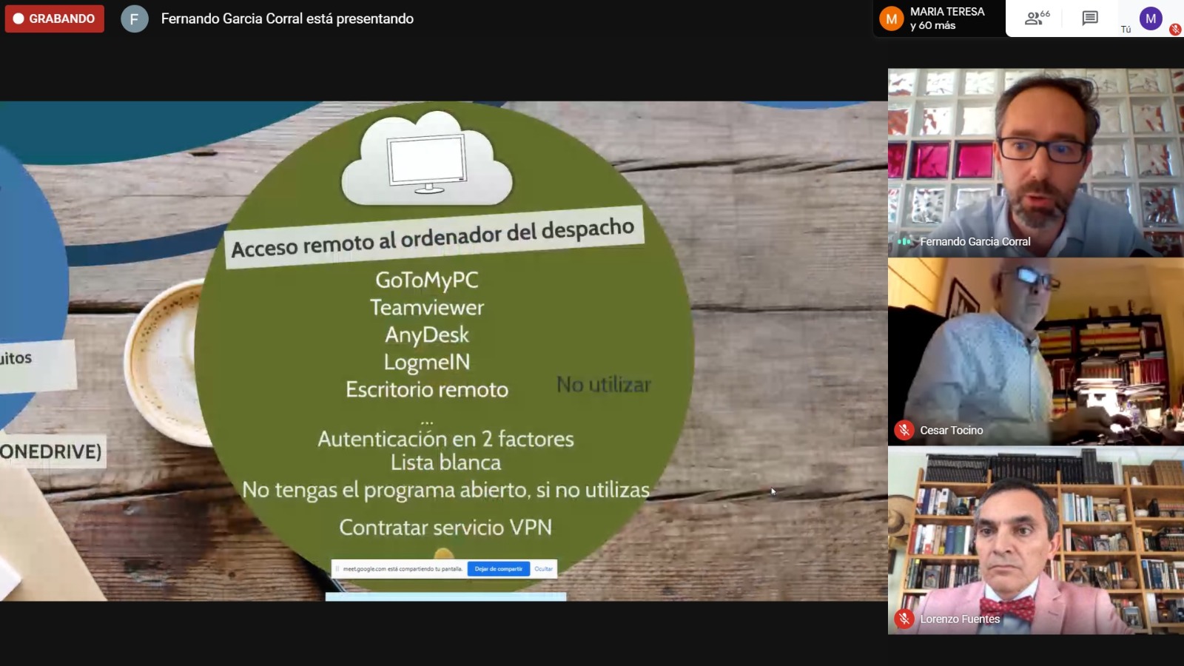
Task: Click 'Autenticación en 2 factores' text
Action: pyautogui.click(x=446, y=439)
